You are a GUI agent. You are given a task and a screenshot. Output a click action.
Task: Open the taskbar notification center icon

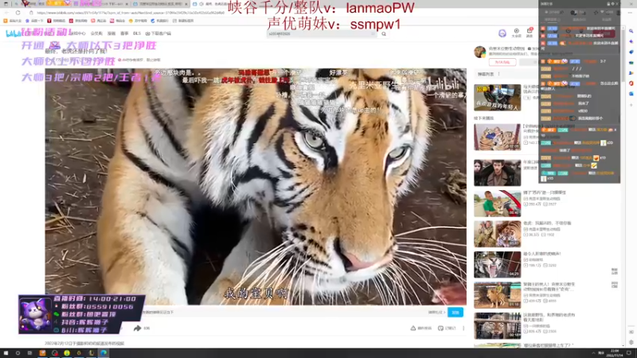point(629,353)
